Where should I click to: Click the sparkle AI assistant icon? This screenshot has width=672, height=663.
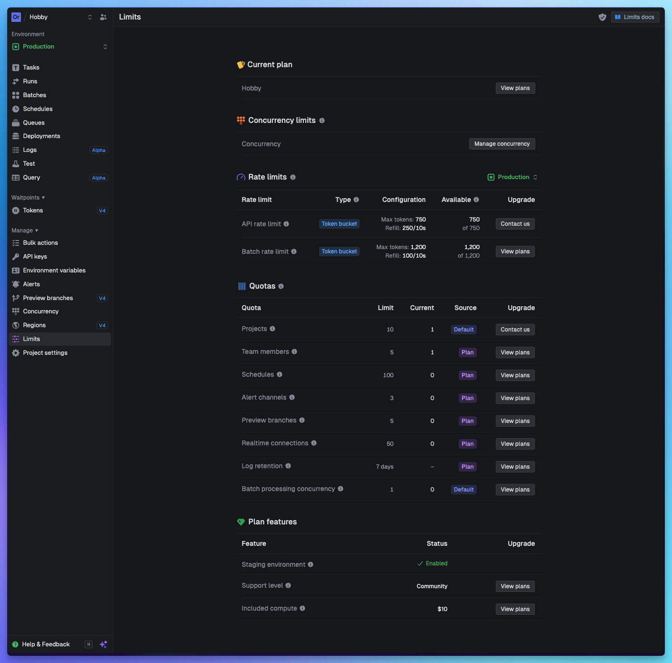pos(103,644)
